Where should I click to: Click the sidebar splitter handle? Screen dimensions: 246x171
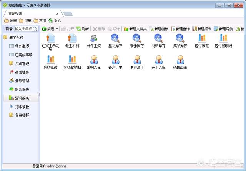[x=39, y=94]
